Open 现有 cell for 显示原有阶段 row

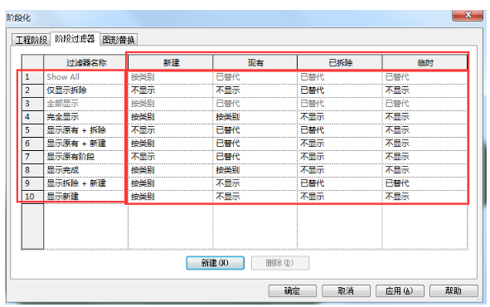255,157
